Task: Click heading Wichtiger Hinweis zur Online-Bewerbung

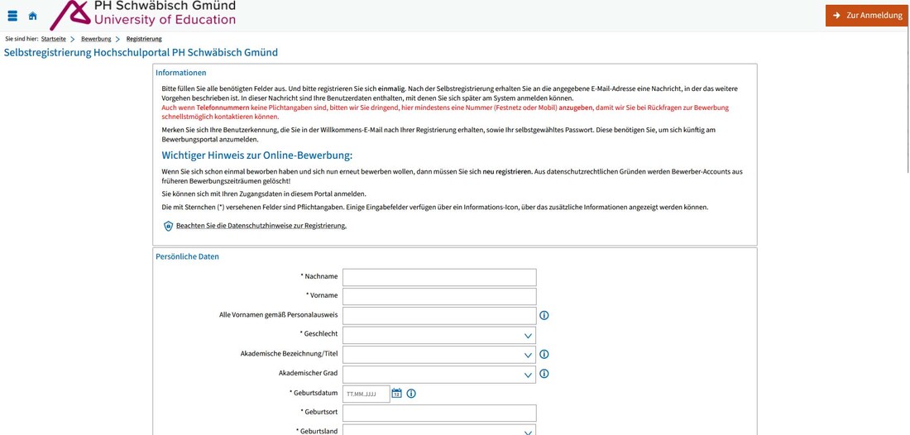Action: 257,156
